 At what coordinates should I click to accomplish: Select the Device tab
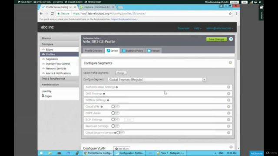pyautogui.click(x=112, y=51)
